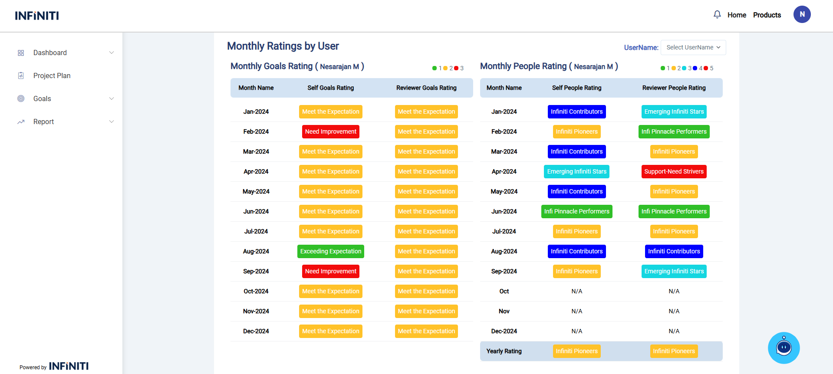Click the Dashboard grid icon in sidebar

[21, 53]
